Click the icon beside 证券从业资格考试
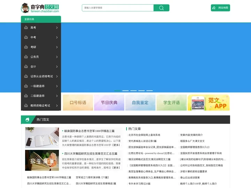 coord(26,76)
